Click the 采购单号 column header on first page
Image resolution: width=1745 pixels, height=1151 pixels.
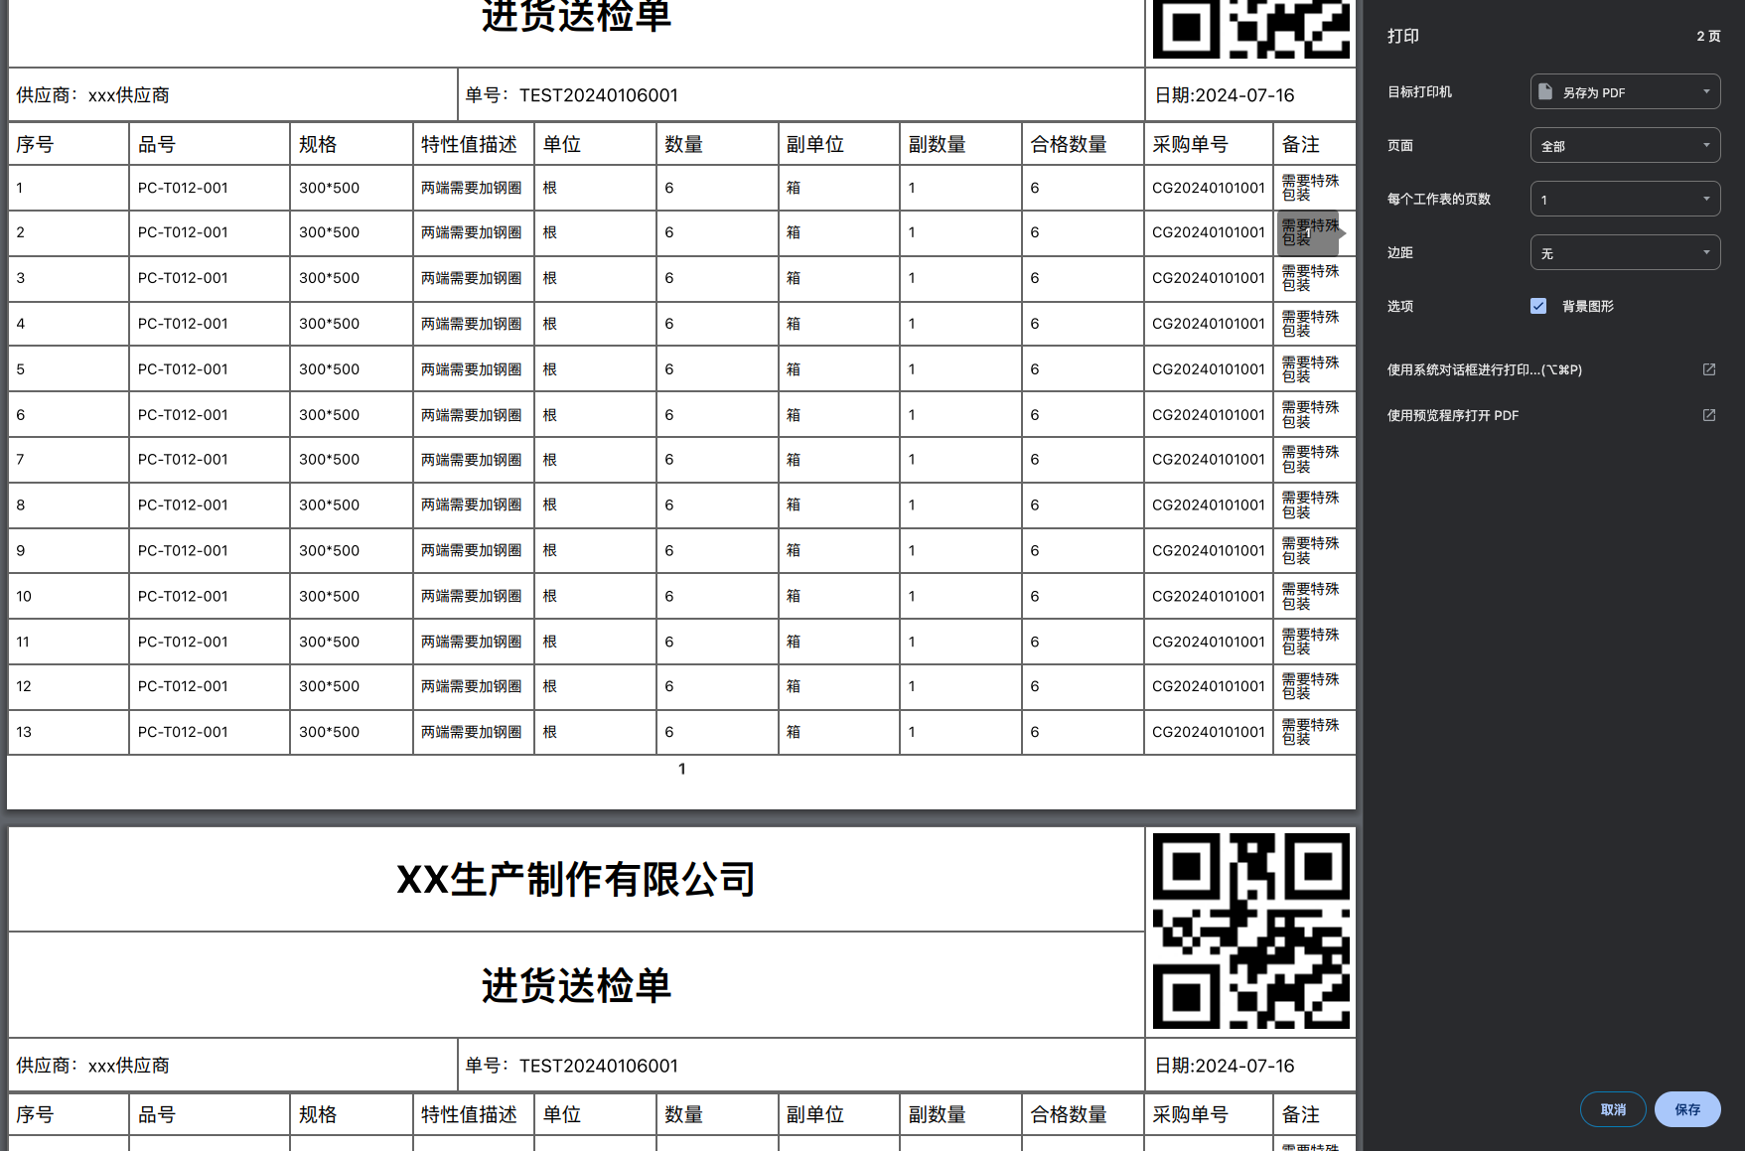click(1190, 144)
